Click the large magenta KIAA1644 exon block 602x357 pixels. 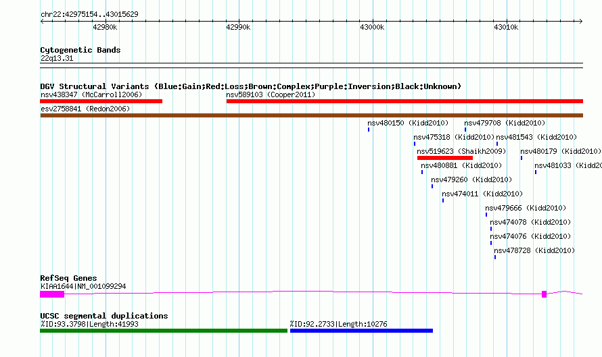(52, 294)
